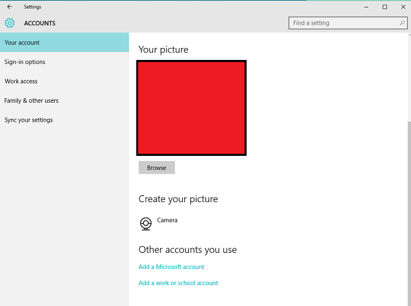
Task: Switch to Sync your settings
Action: click(x=29, y=120)
